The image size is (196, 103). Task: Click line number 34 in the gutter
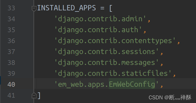pyautogui.click(x=11, y=19)
